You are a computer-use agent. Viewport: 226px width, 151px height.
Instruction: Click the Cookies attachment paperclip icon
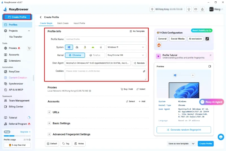tap(144, 71)
